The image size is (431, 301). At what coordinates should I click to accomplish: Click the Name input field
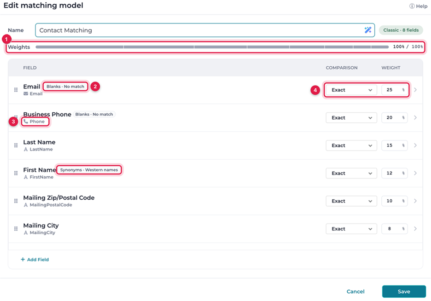tap(205, 30)
